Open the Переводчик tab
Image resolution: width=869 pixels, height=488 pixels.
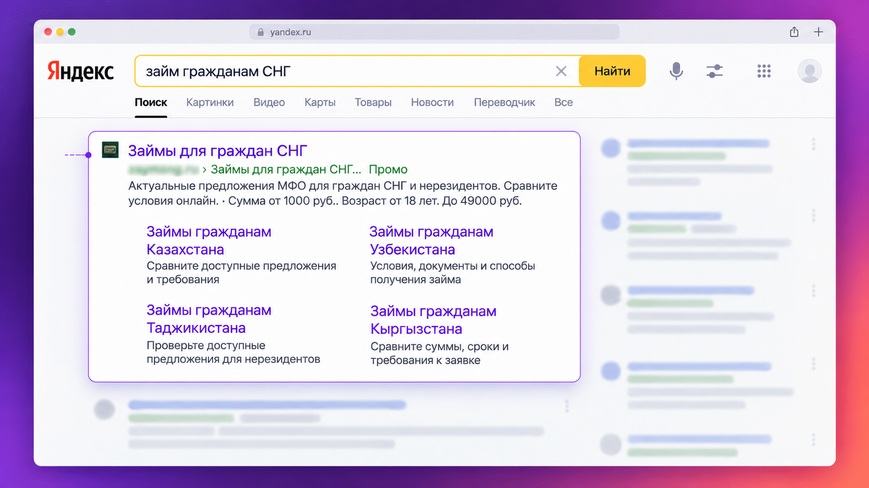pyautogui.click(x=504, y=103)
